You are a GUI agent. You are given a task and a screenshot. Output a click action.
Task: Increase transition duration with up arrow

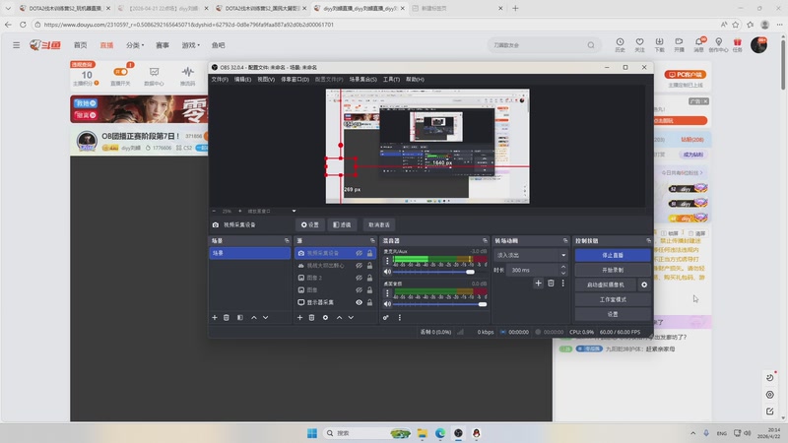tap(563, 267)
